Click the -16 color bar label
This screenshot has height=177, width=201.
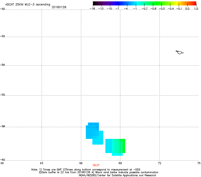click(x=92, y=9)
